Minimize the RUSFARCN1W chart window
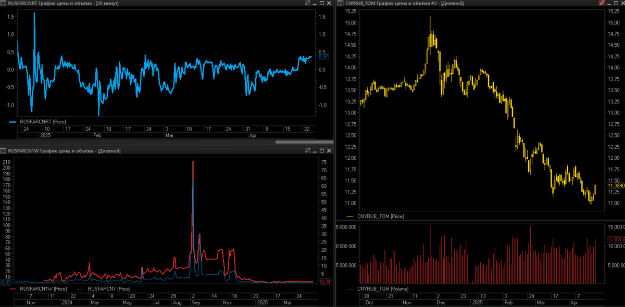The width and height of the screenshot is (625, 307). point(316,151)
